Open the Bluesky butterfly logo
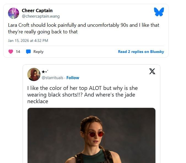This screenshot has width=186, height=163. (x=159, y=12)
